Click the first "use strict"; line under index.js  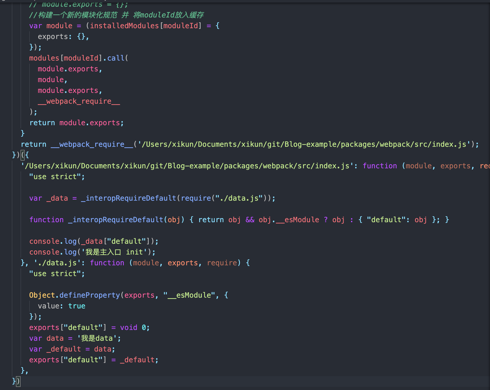pos(57,177)
